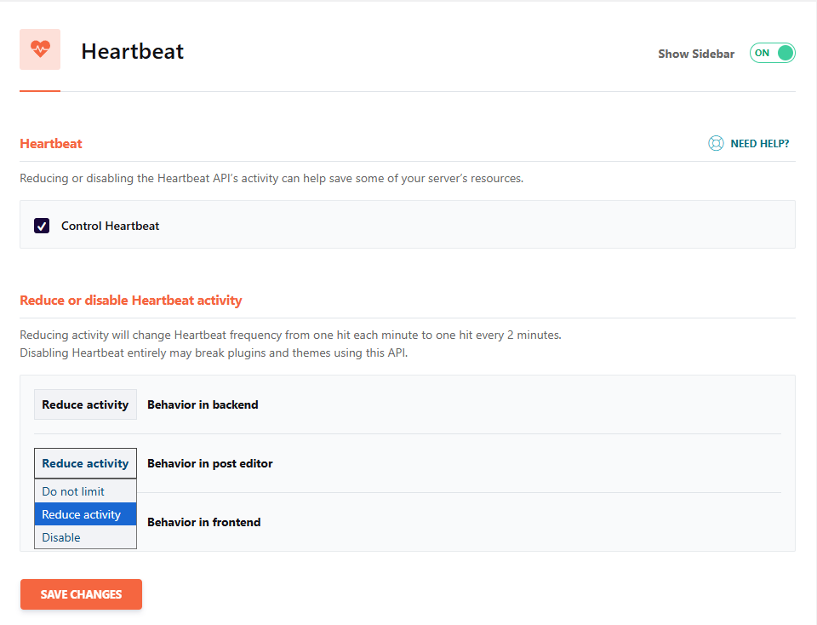817x625 pixels.
Task: Click the NEED HELP link
Action: [x=760, y=143]
